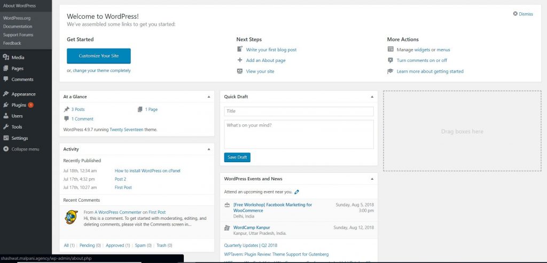547x263 pixels.
Task: Open Support Forums menu entry
Action: click(18, 35)
